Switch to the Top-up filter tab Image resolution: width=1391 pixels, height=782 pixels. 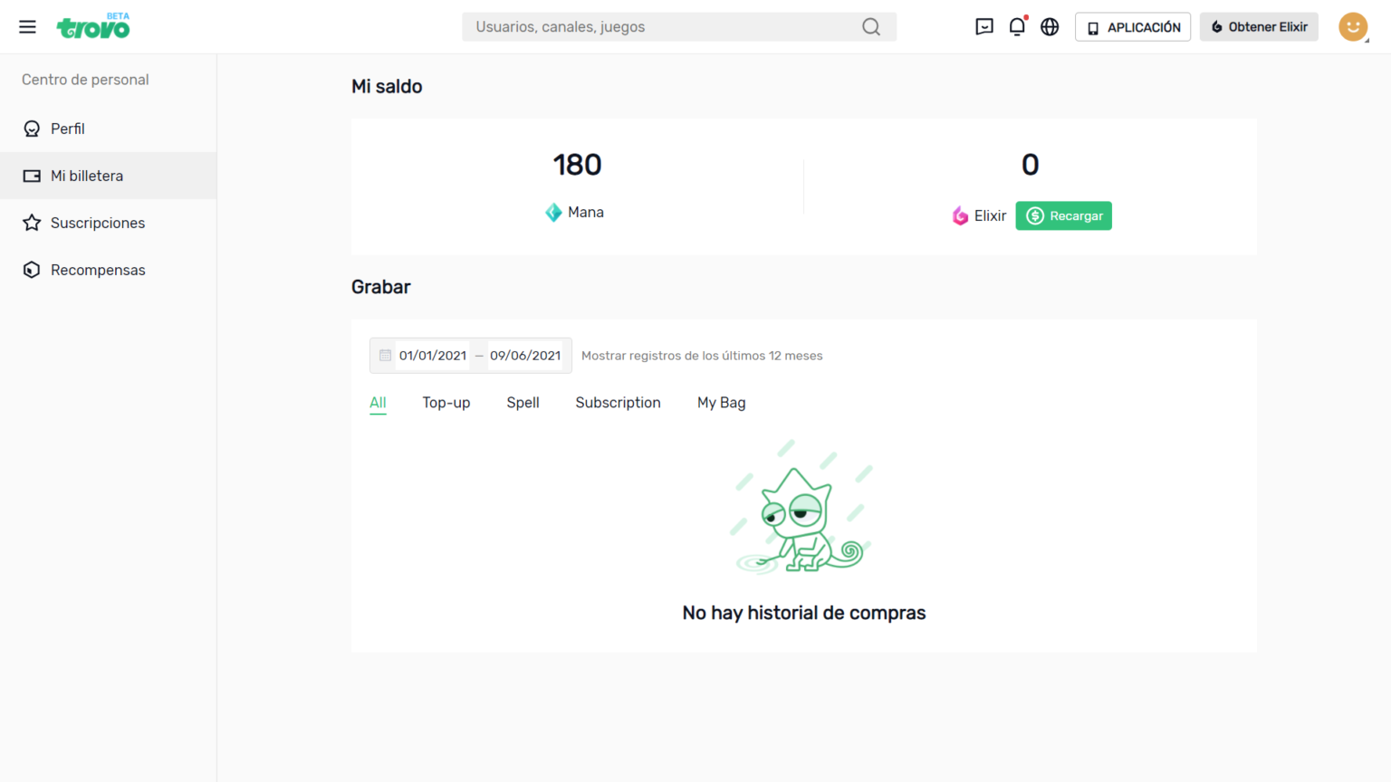[446, 403]
